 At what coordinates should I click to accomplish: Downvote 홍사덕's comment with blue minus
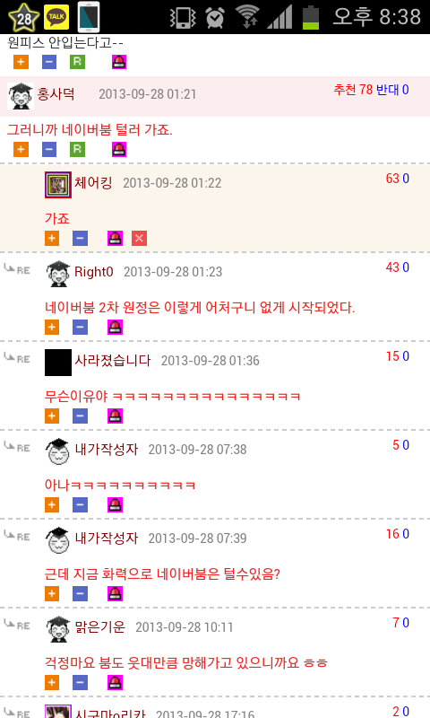coord(49,149)
